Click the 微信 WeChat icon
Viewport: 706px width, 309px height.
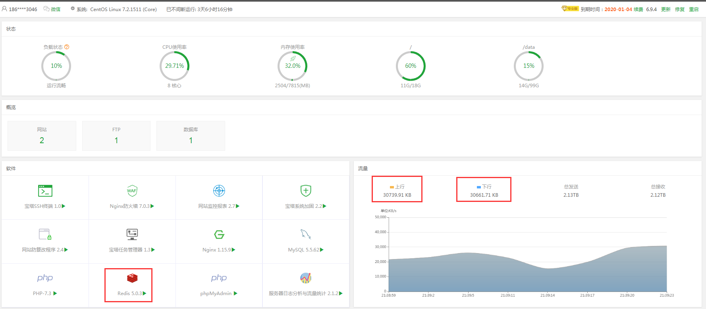[x=46, y=9]
